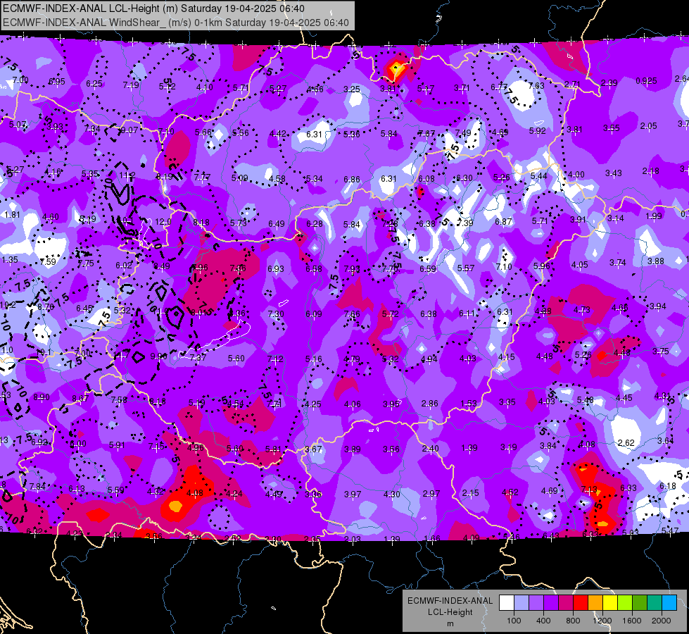Click the wind shear value 6.49

click(x=277, y=224)
